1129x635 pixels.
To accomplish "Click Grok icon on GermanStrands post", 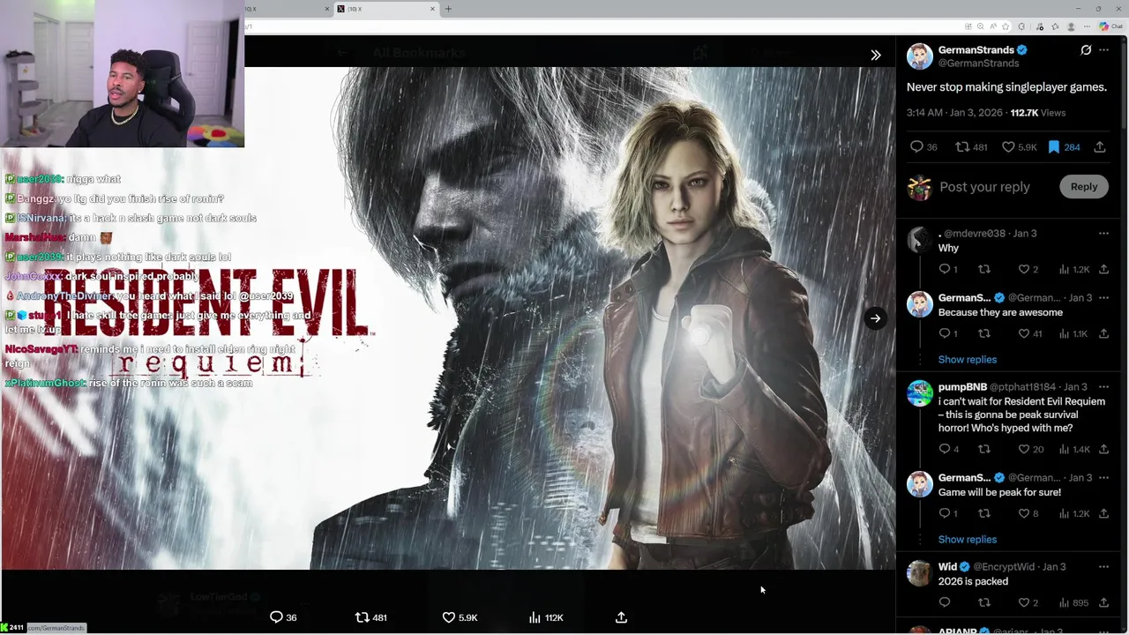I will 1086,50.
